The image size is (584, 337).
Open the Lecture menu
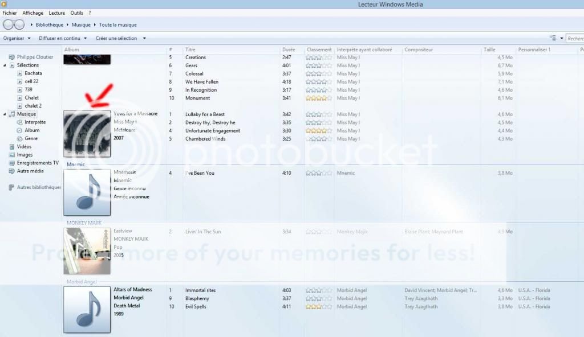(56, 13)
